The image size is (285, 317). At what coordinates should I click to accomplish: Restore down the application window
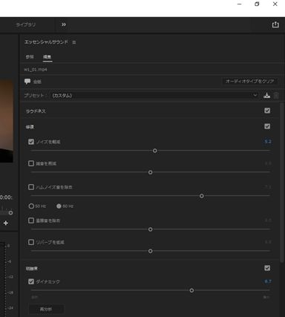[x=257, y=4]
